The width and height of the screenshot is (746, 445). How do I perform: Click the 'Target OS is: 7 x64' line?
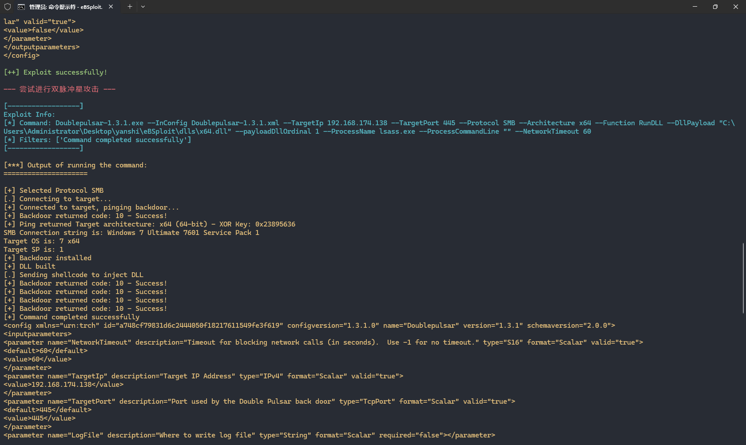point(42,241)
